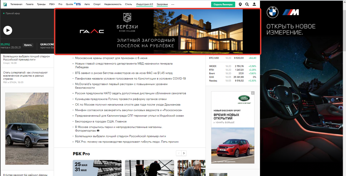The height and width of the screenshot is (176, 346).
Task: Open Московские храмы откроют для прихожан story
Action: click(111, 58)
